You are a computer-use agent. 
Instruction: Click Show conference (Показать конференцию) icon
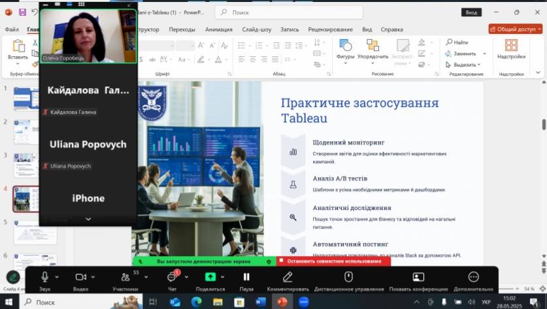(418, 277)
